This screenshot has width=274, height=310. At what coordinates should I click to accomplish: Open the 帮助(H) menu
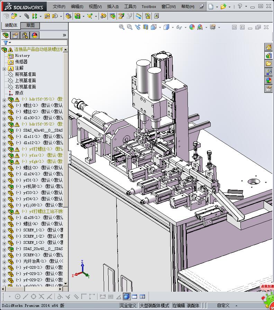point(188,7)
